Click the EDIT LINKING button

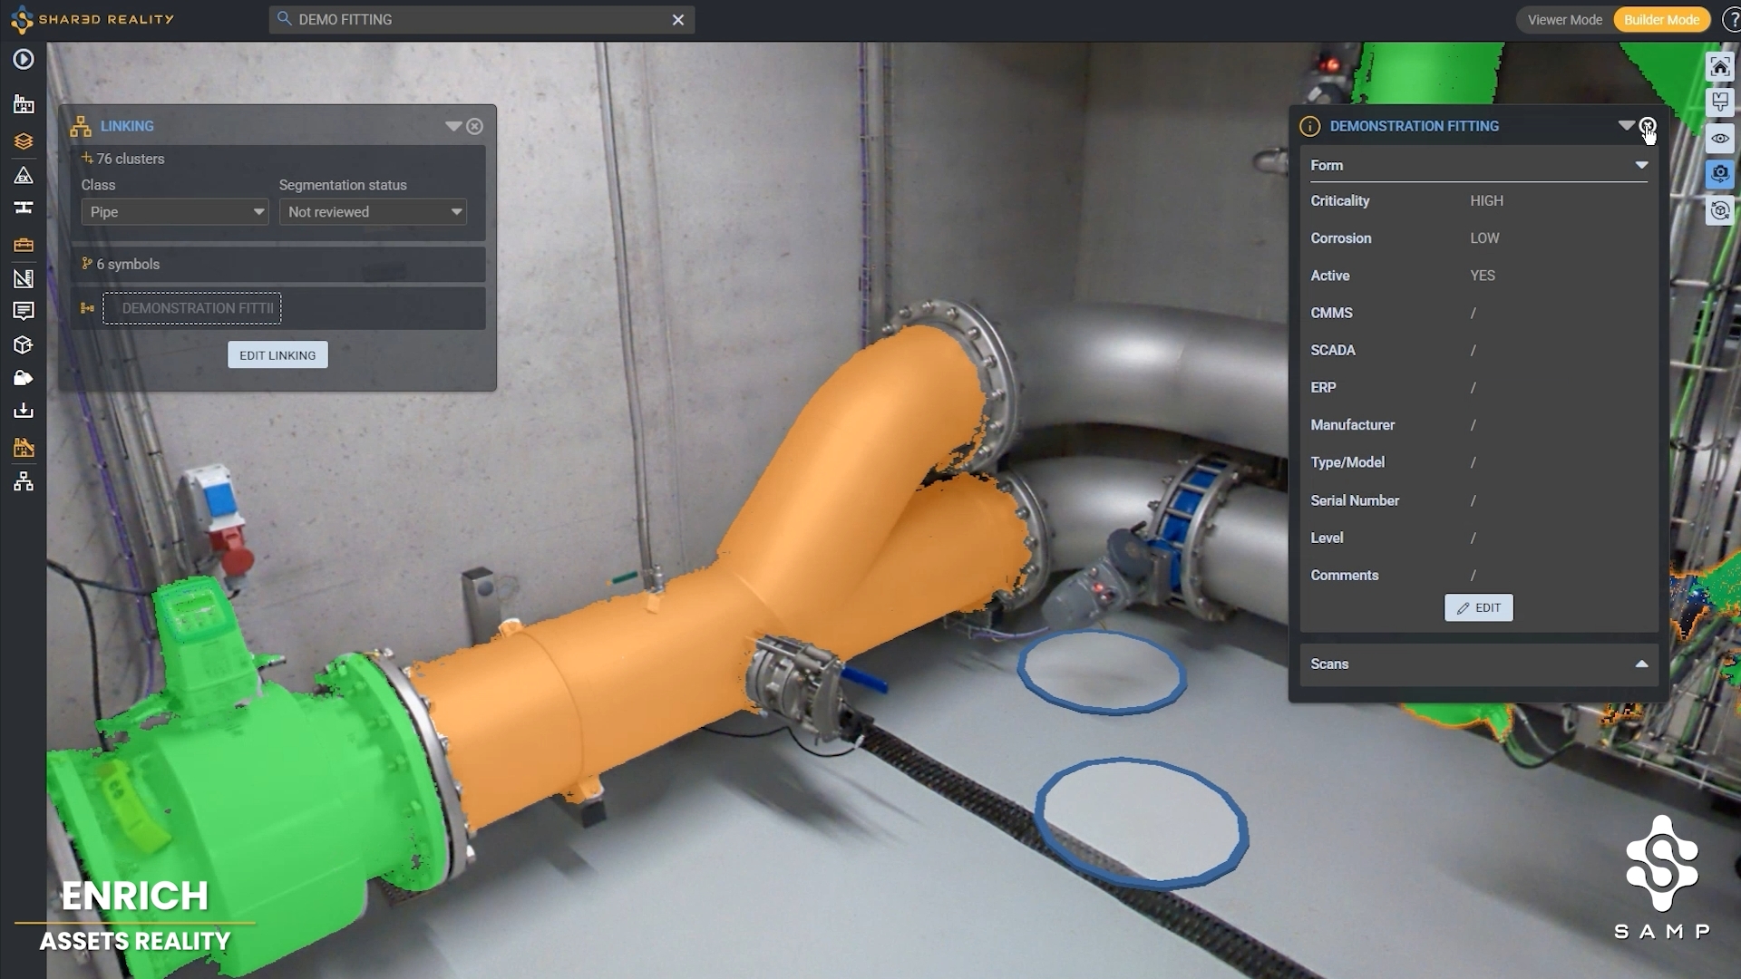coord(277,355)
